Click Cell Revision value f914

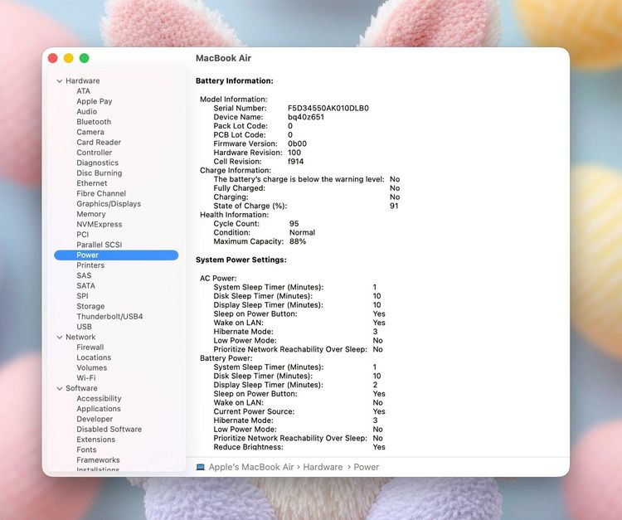point(295,162)
